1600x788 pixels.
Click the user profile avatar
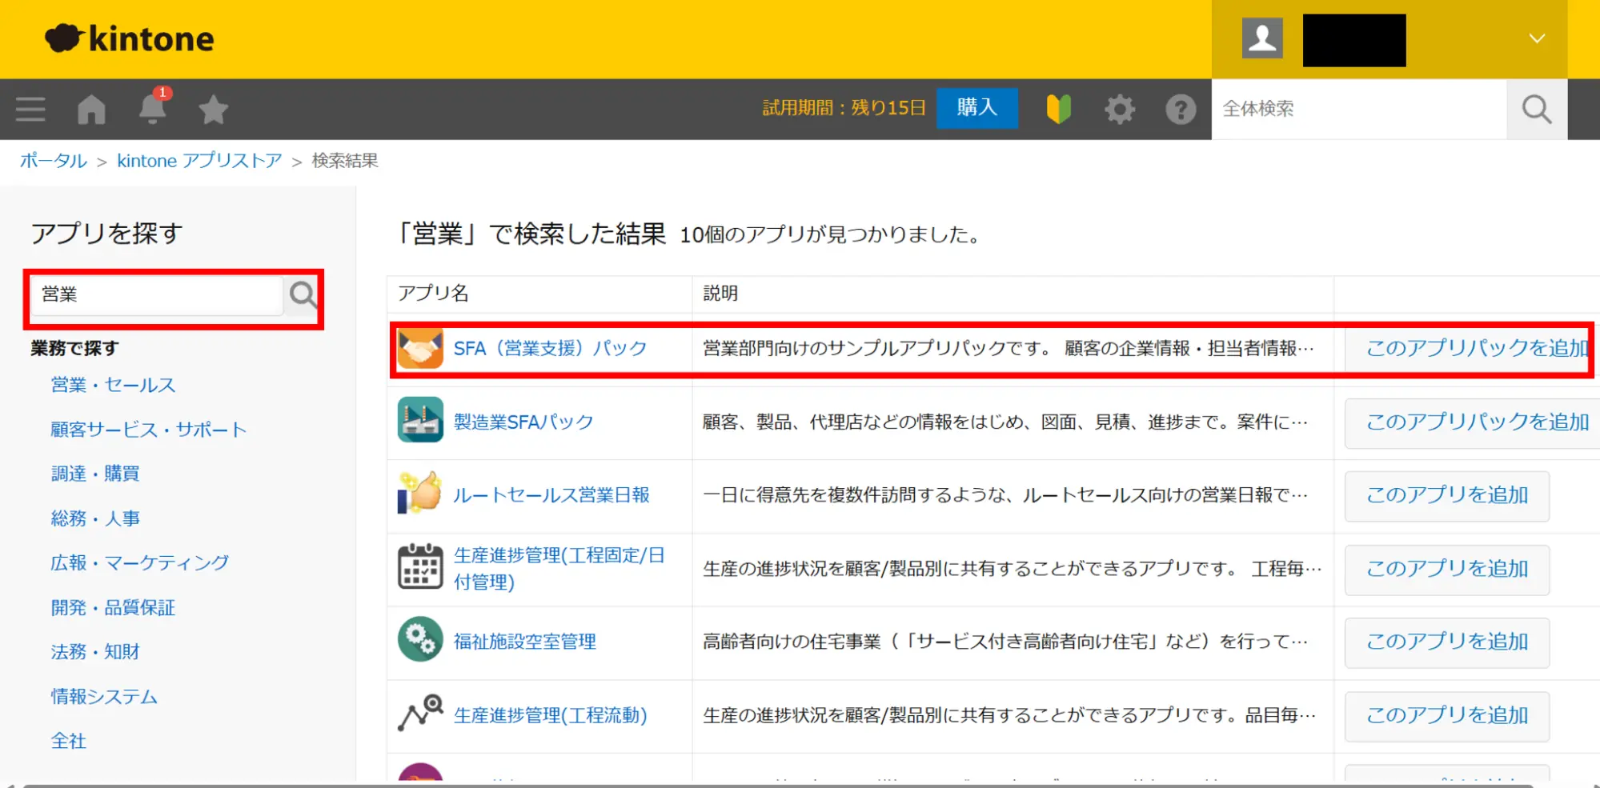(1262, 38)
